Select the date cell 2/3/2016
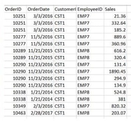The width and height of the screenshot is (131, 121). (x=40, y=106)
